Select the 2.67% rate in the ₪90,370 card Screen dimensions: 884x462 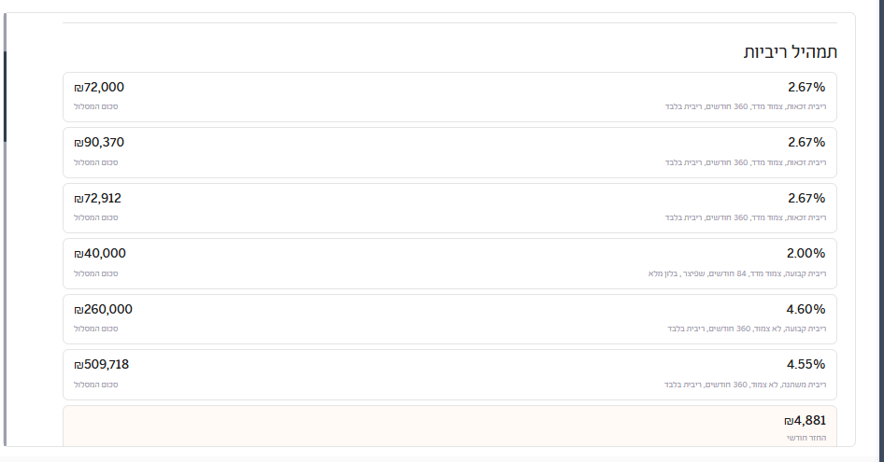pos(806,142)
